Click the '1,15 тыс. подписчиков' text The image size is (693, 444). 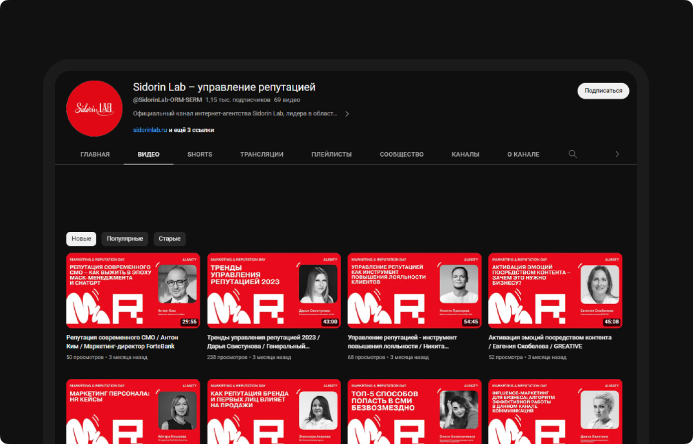238,100
